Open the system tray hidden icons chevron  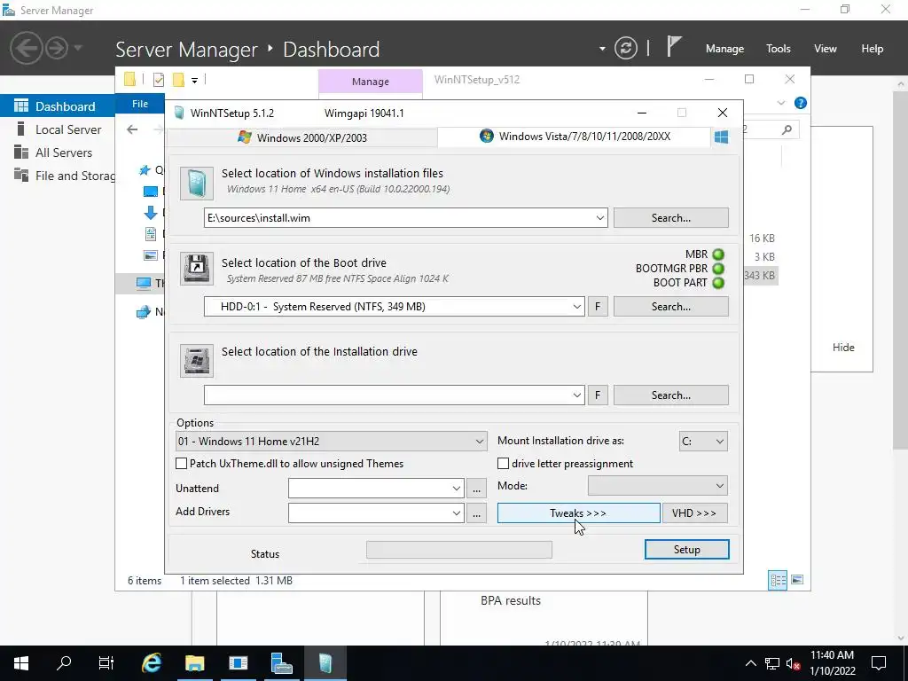click(x=750, y=663)
